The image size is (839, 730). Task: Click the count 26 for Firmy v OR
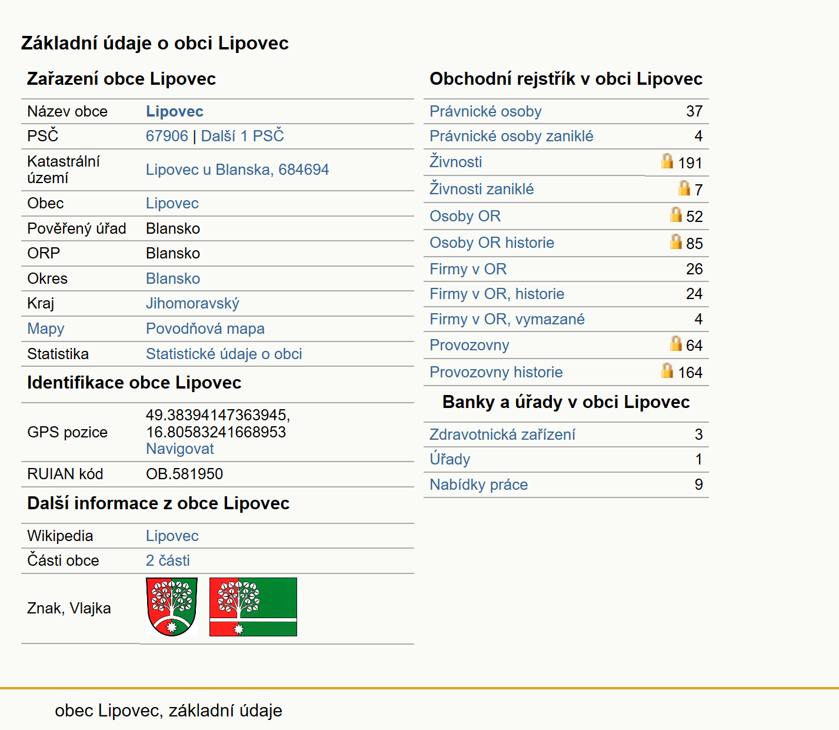pos(694,269)
